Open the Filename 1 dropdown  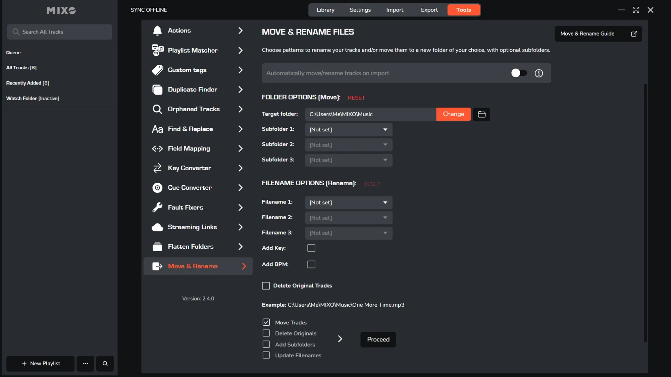(349, 203)
